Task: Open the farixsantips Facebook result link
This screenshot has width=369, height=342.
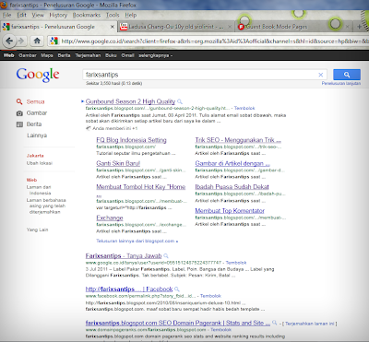Action: point(129,289)
